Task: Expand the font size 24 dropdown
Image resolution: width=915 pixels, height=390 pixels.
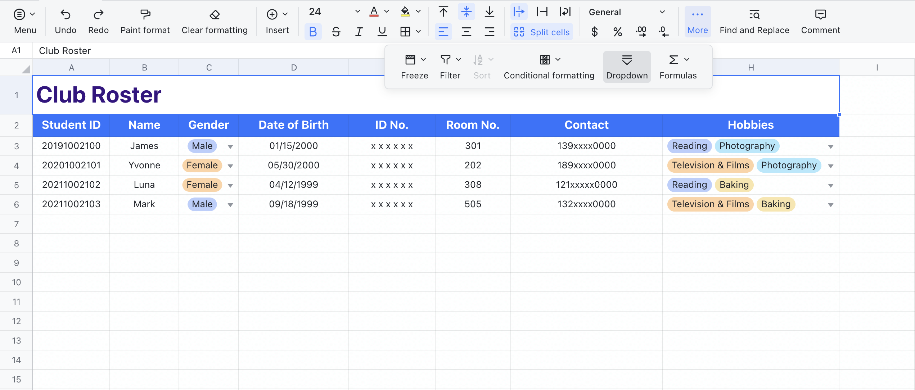Action: [x=357, y=12]
